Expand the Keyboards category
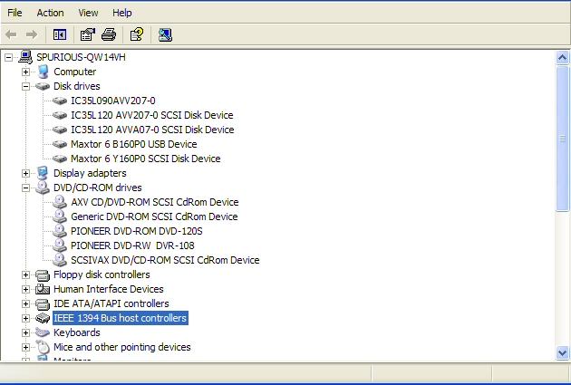This screenshot has width=571, height=385. (25, 332)
